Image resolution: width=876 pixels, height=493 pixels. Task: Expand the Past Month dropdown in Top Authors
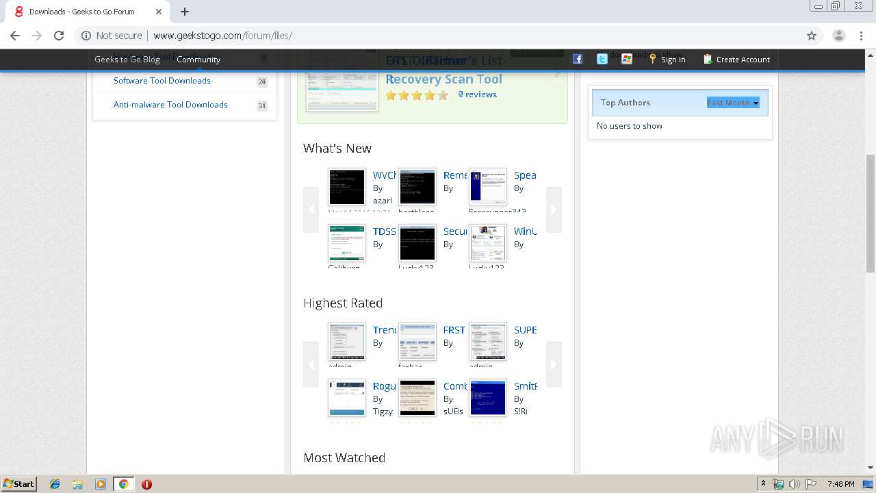[733, 103]
